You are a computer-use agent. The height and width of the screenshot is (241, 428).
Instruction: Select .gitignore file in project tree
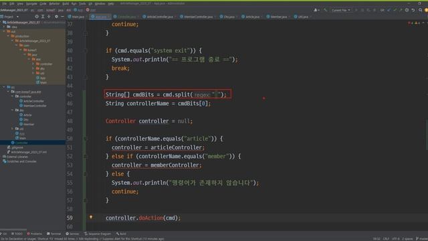[15, 147]
